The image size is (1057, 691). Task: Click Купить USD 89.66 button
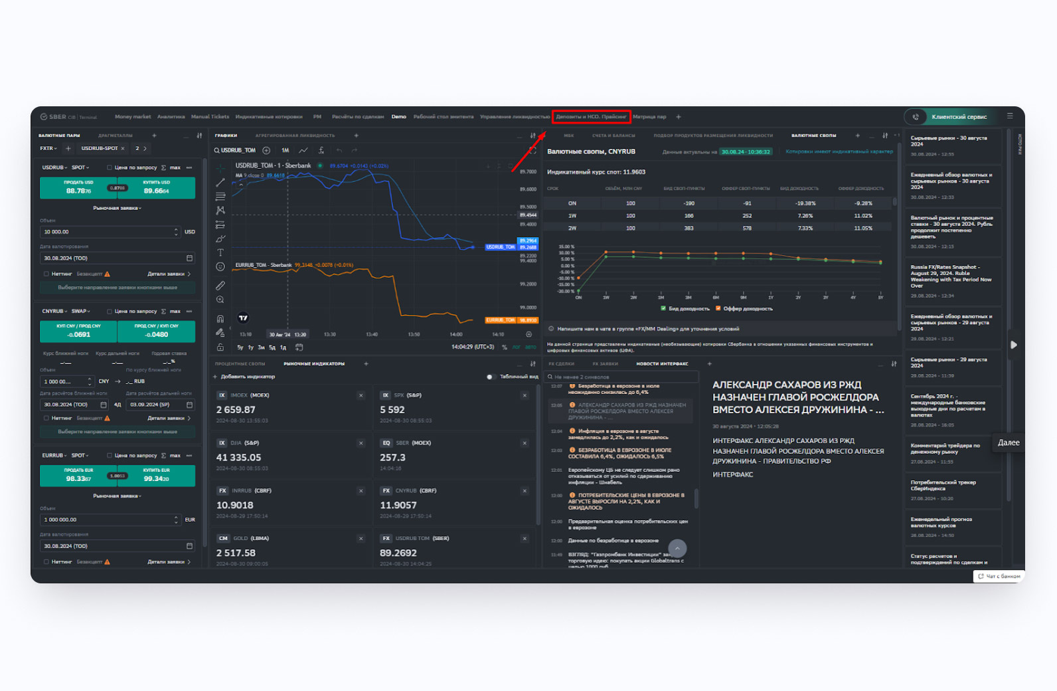pyautogui.click(x=157, y=187)
